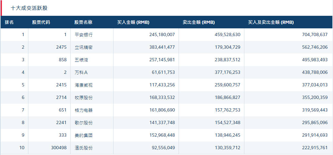Click the 买入金额 (RMB) column header
Image resolution: width=333 pixels, height=155 pixels.
133,22
